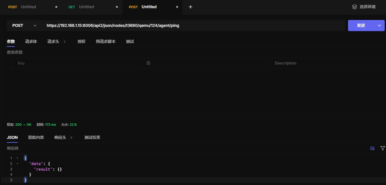The height and width of the screenshot is (185, 386).
Task: Click the filter icon in response panel
Action: coord(382,148)
